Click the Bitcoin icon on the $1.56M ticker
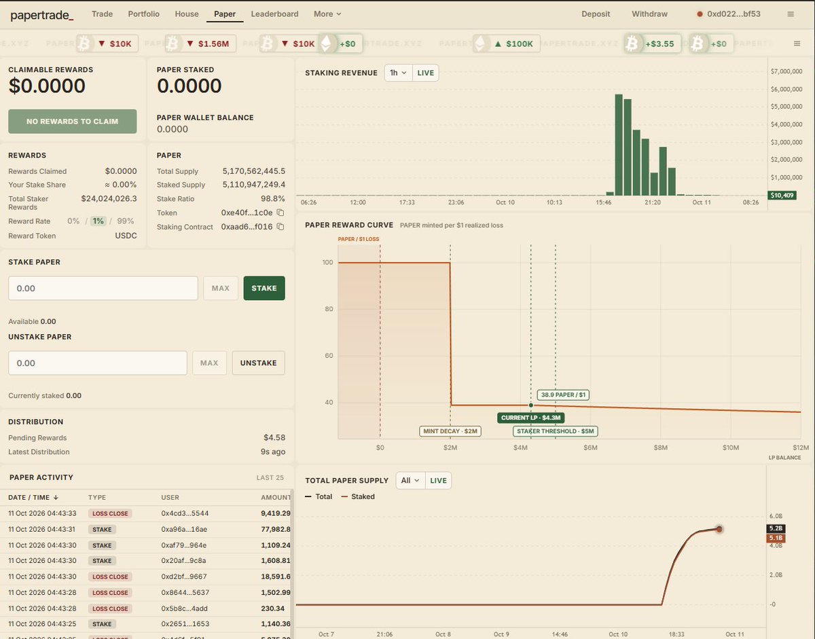The width and height of the screenshot is (815, 639). pyautogui.click(x=173, y=43)
